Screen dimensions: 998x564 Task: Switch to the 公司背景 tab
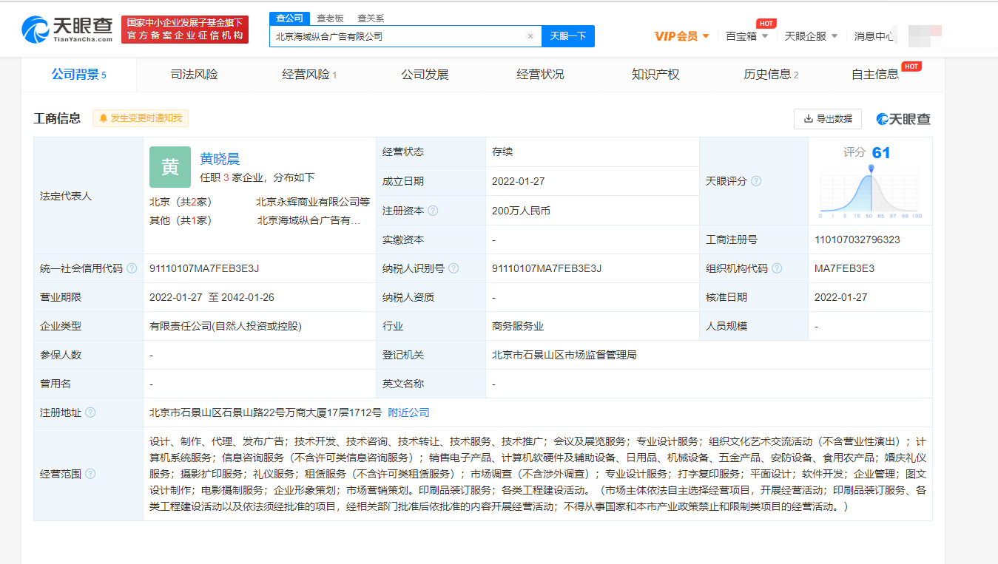(x=79, y=75)
